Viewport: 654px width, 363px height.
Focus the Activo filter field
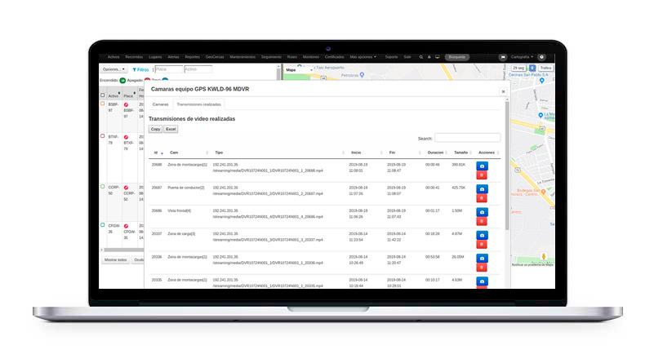(x=198, y=69)
